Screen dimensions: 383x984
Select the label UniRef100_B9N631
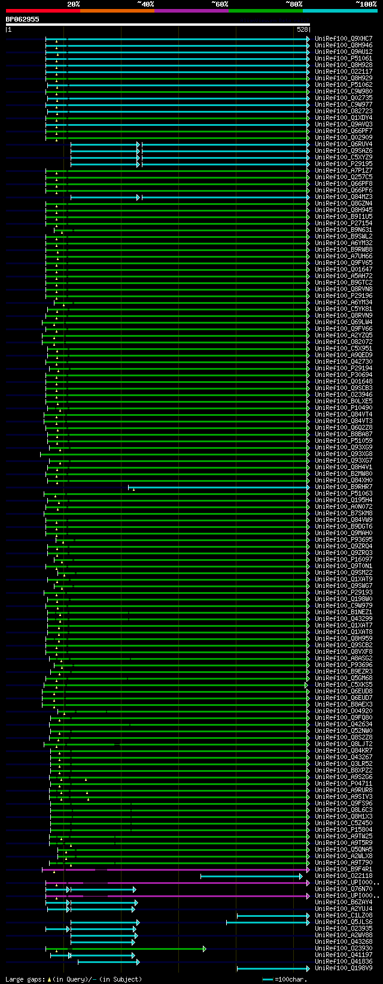pos(344,230)
